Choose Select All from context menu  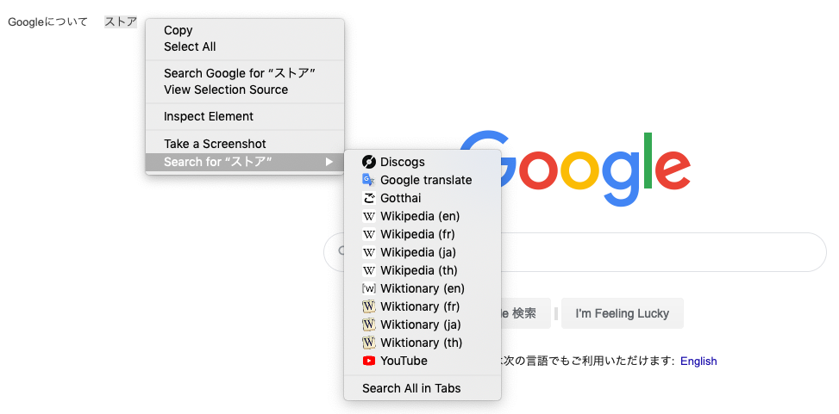(x=190, y=46)
